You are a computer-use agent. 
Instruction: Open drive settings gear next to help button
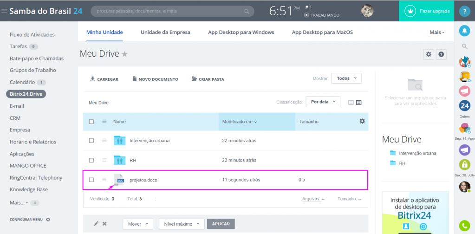tap(429, 54)
